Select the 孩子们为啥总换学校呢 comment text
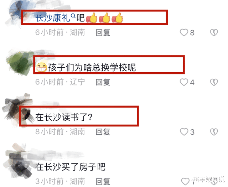This screenshot has width=228, height=187. (92, 68)
